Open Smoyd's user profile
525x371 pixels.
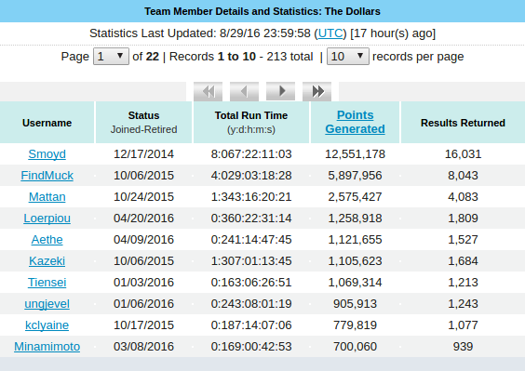pos(47,154)
